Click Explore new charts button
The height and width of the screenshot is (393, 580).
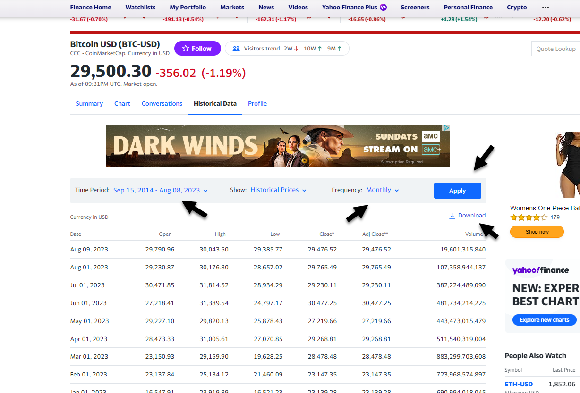point(545,320)
